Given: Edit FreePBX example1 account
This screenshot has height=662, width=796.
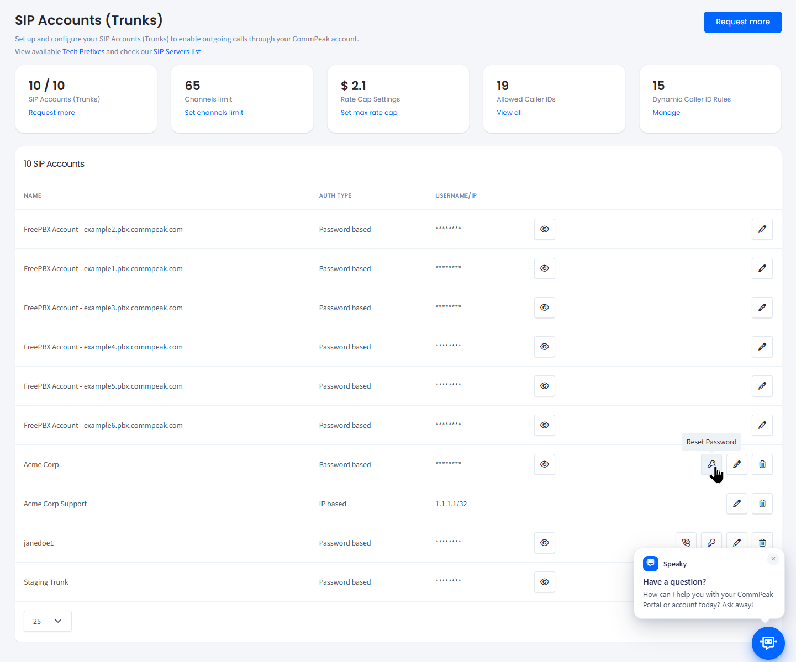Looking at the screenshot, I should click(762, 268).
